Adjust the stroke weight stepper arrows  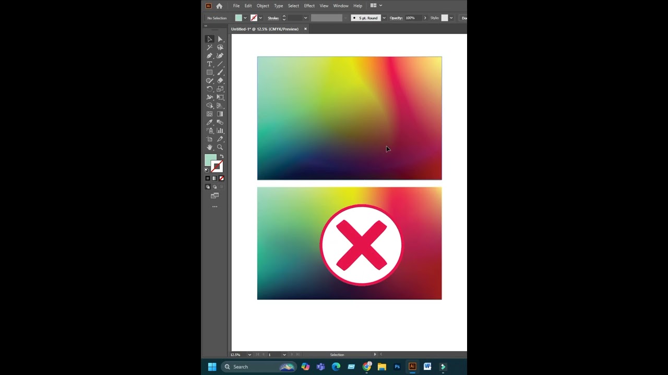pos(284,18)
